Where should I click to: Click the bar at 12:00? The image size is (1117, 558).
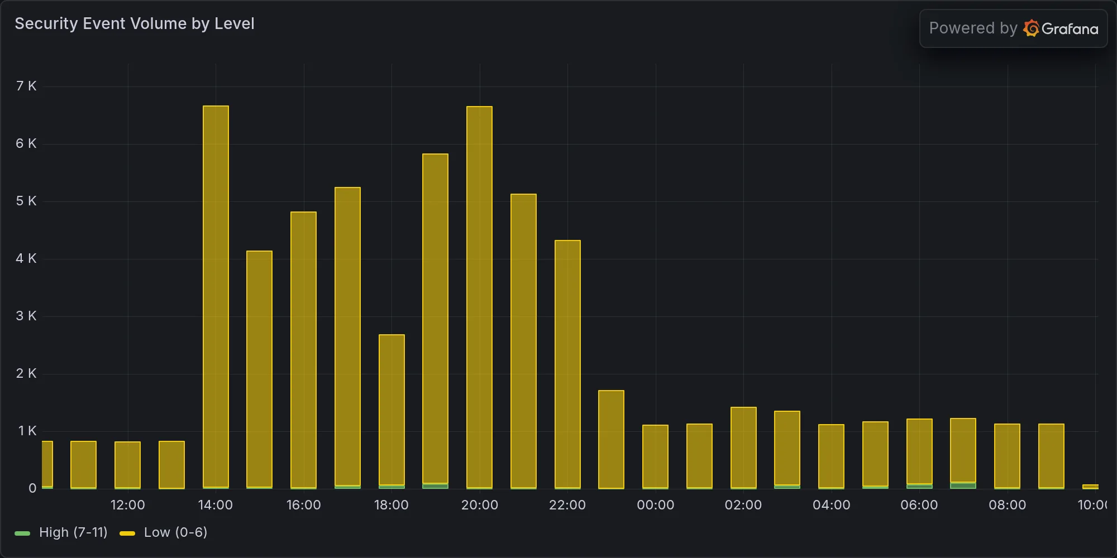(127, 465)
